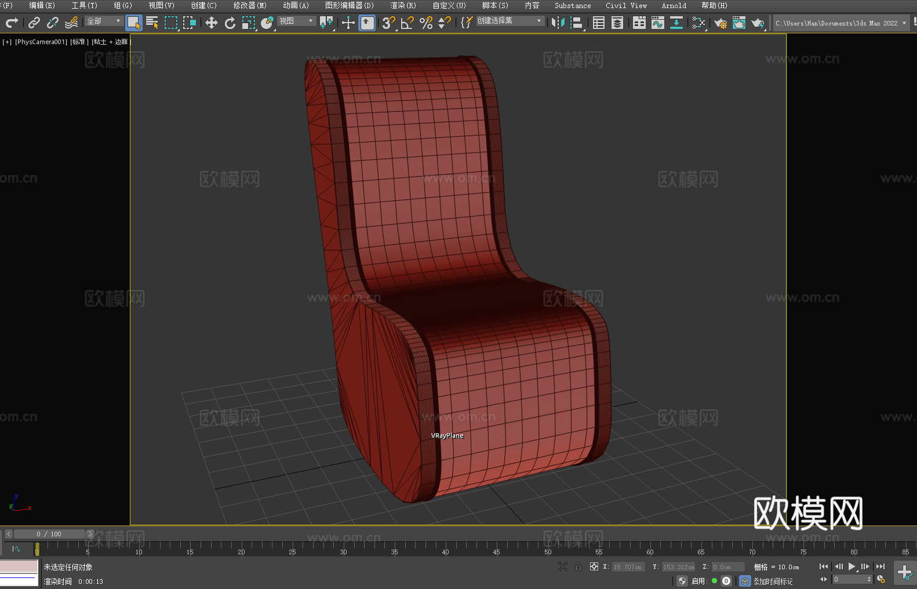The width and height of the screenshot is (917, 589).
Task: Activate the Select and Rotate tool
Action: (x=230, y=23)
